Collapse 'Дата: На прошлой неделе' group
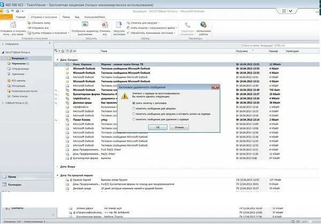The width and height of the screenshot is (321, 224). 58,175
